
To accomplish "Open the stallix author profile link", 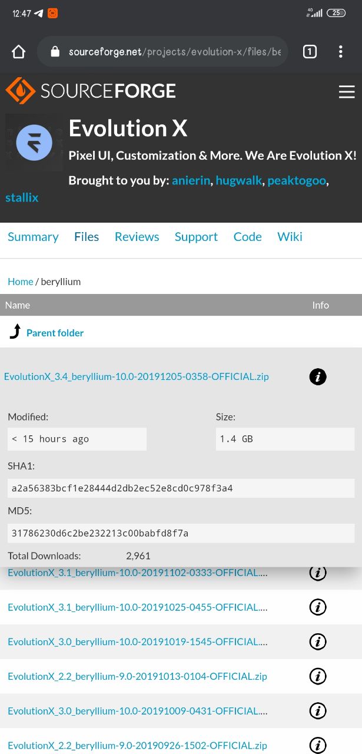I will pos(22,197).
